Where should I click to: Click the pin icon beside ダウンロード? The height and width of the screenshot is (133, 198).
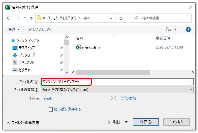click(61, 55)
